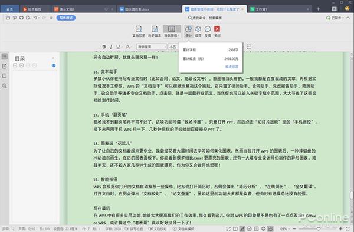Click the zoom out minus button
This screenshot has height=232, width=354.
294,229
